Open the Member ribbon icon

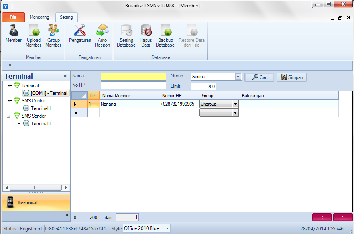pyautogui.click(x=13, y=33)
